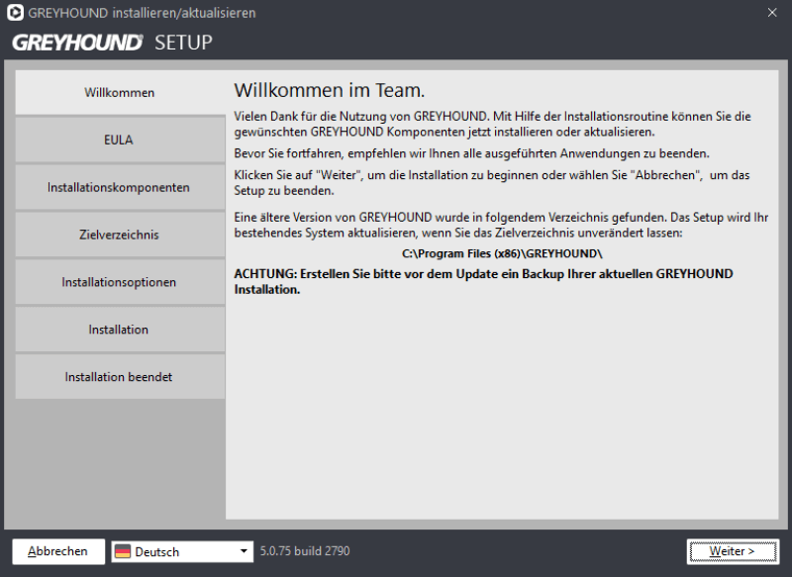Viewport: 792px width, 577px height.
Task: Click the heading Willkommen im Team.
Action: tap(330, 90)
